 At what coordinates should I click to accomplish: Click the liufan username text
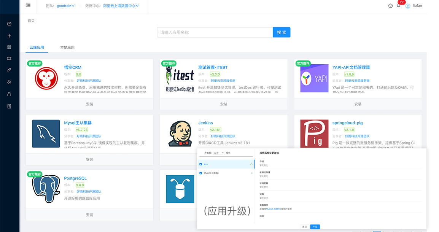[417, 6]
